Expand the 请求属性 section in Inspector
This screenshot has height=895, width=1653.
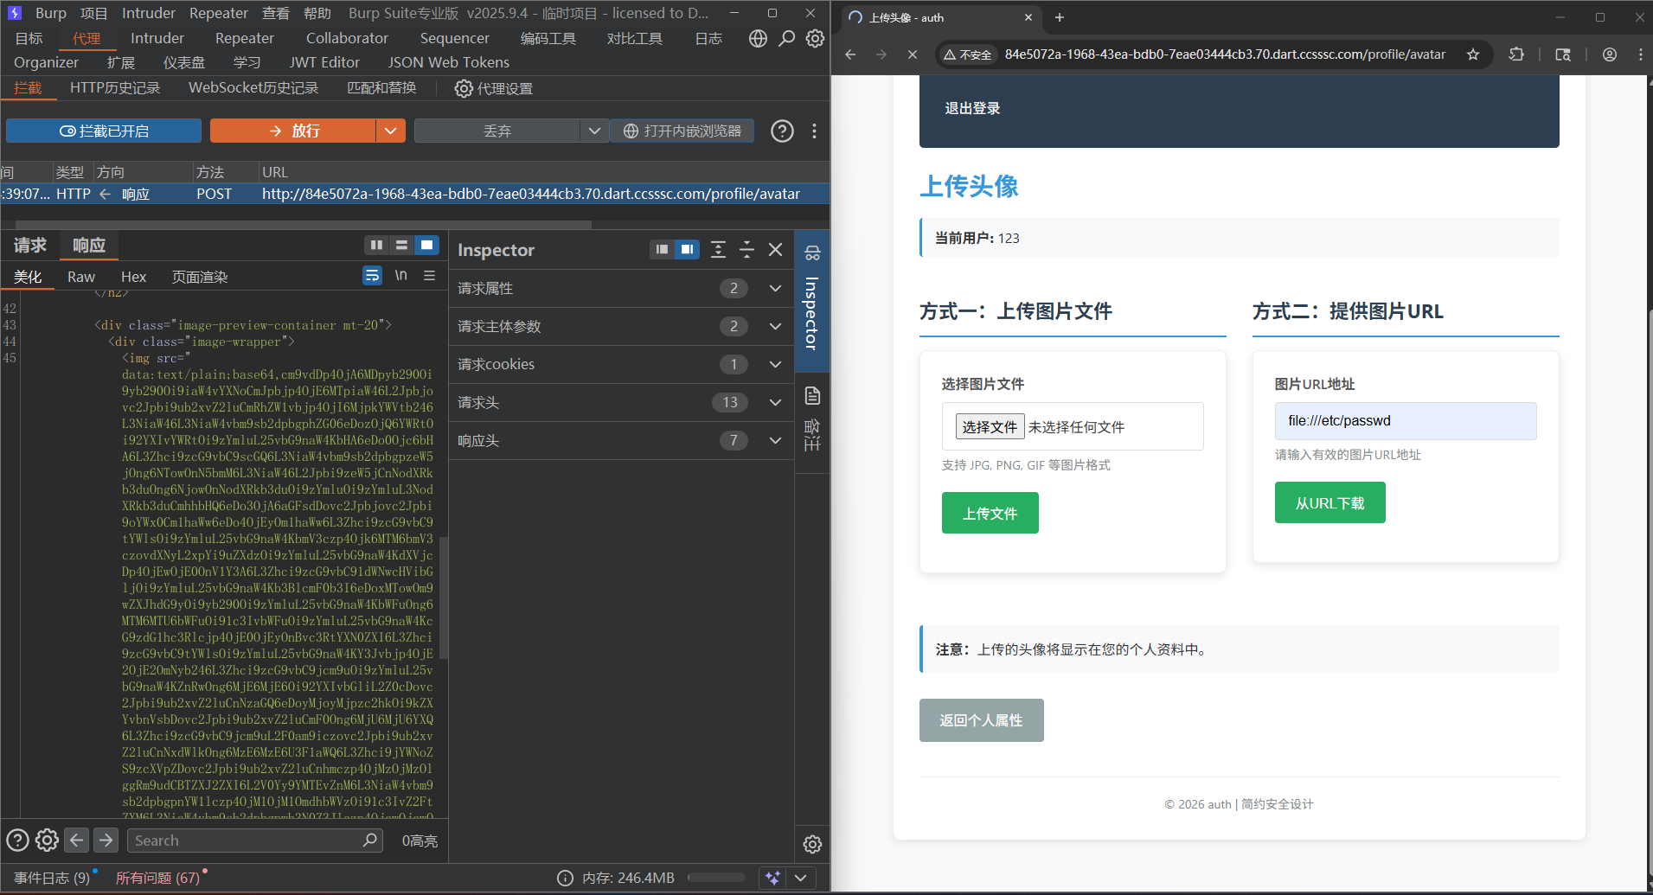(x=775, y=288)
